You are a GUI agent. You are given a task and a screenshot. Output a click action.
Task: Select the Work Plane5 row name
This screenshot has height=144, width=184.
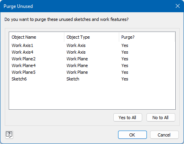(24, 72)
